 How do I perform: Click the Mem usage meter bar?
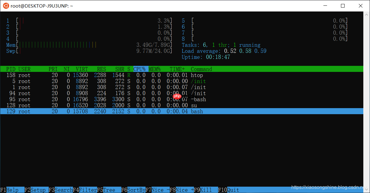[x=89, y=45]
